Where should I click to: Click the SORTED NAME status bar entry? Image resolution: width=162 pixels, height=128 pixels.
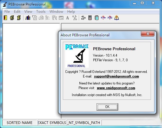[x=19, y=122]
